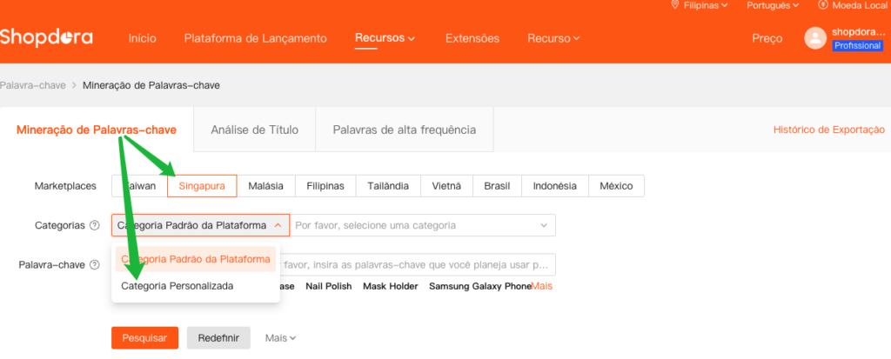Switch to Palavras de alta frequência tab
This screenshot has height=359, width=891.
(404, 130)
